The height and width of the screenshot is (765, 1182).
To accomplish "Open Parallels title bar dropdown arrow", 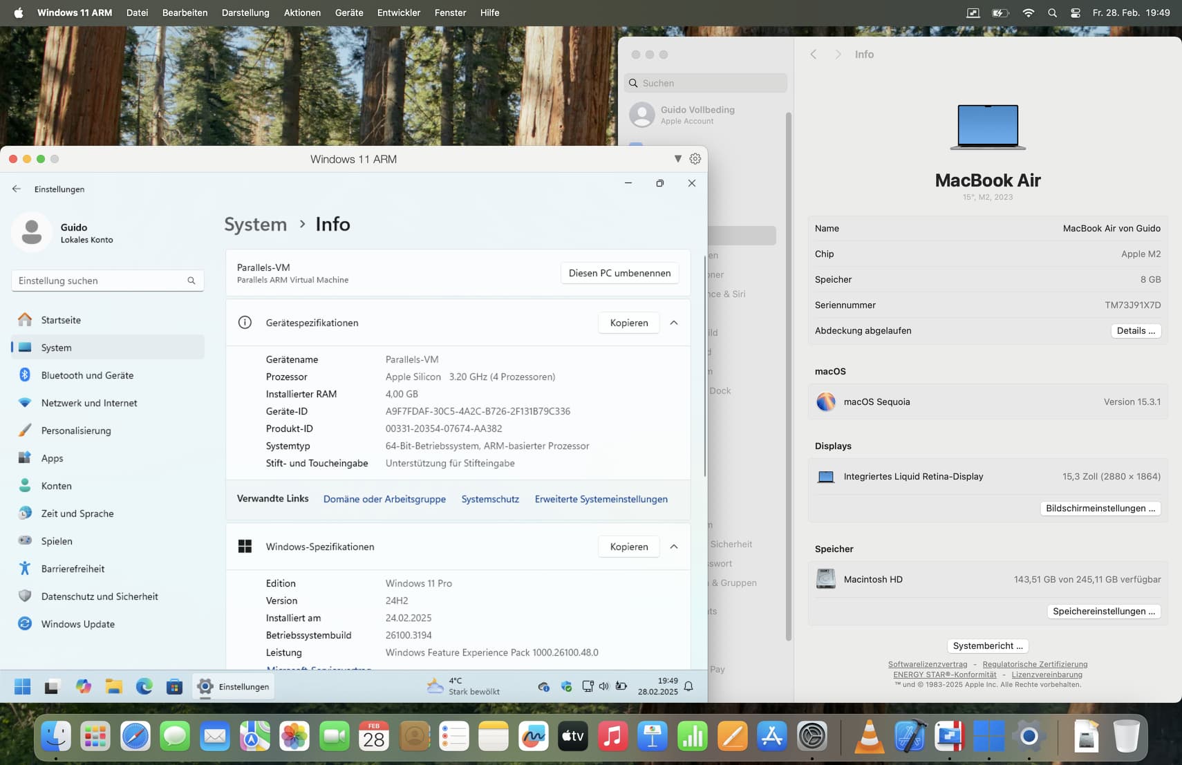I will (x=677, y=159).
